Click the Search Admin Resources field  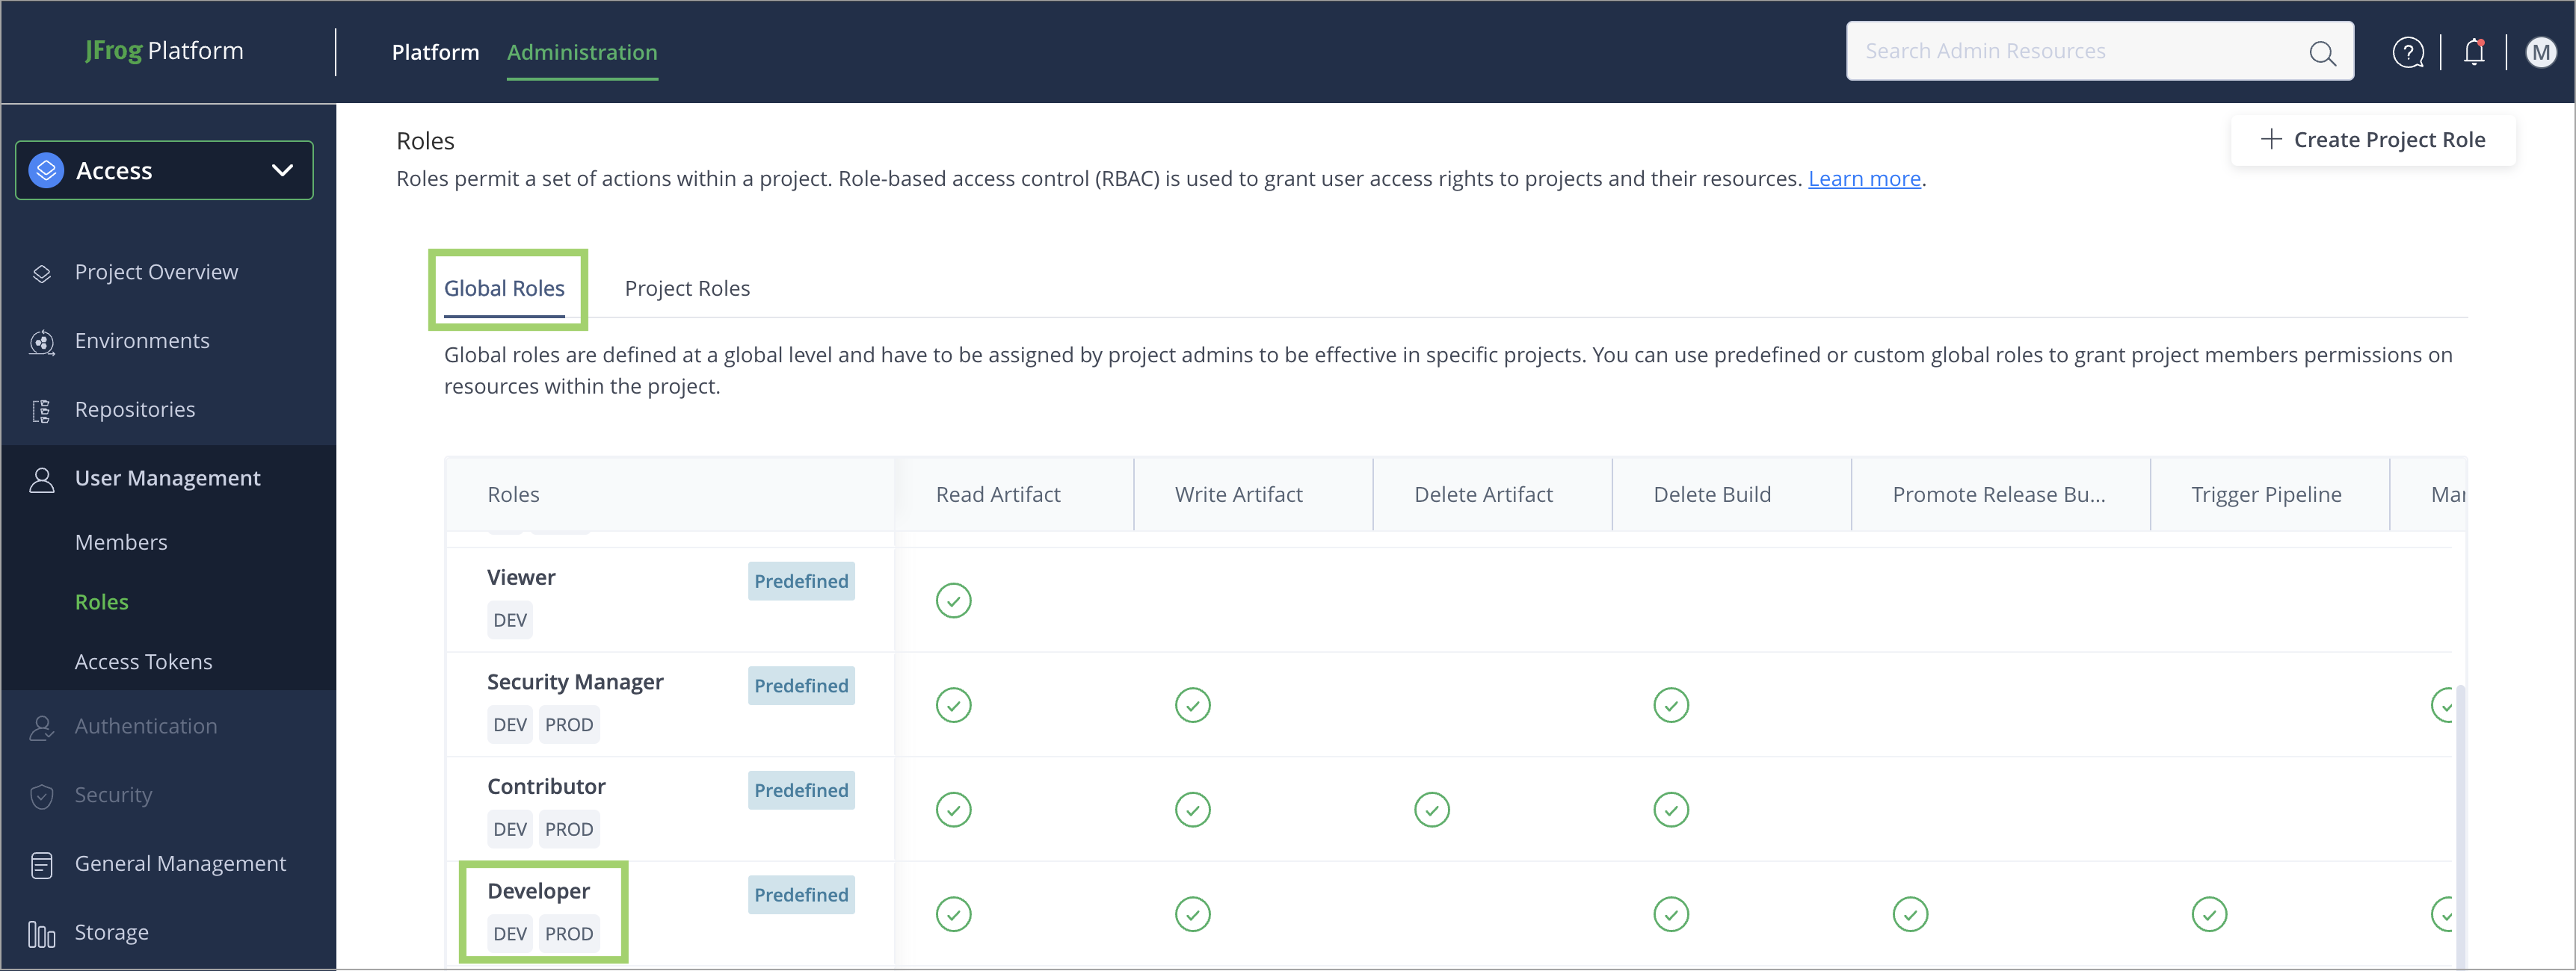click(2070, 51)
